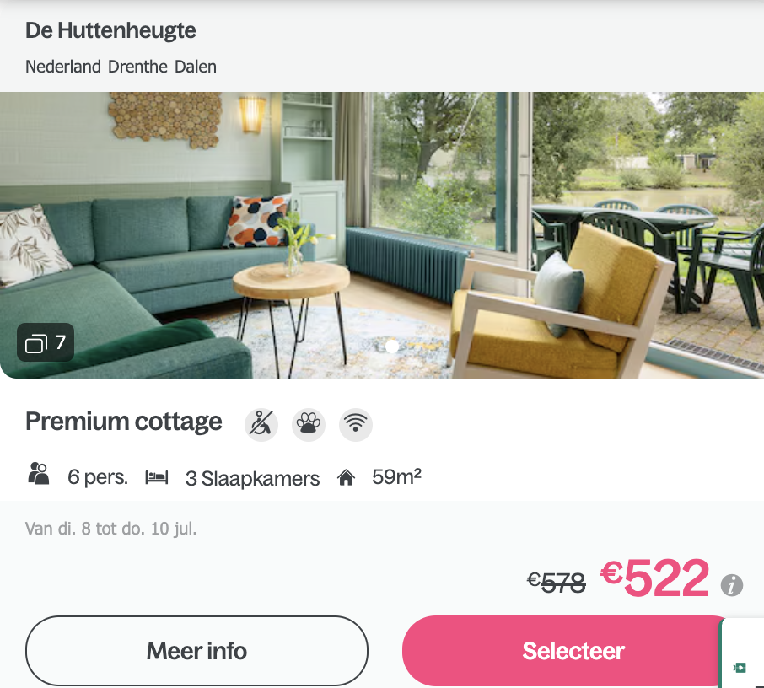Open the green widget icon at bottom corner
The height and width of the screenshot is (688, 764).
740,667
